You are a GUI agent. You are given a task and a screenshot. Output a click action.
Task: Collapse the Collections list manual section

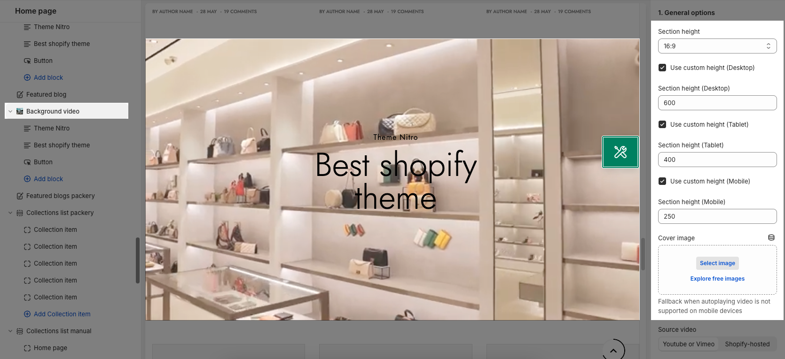10,331
